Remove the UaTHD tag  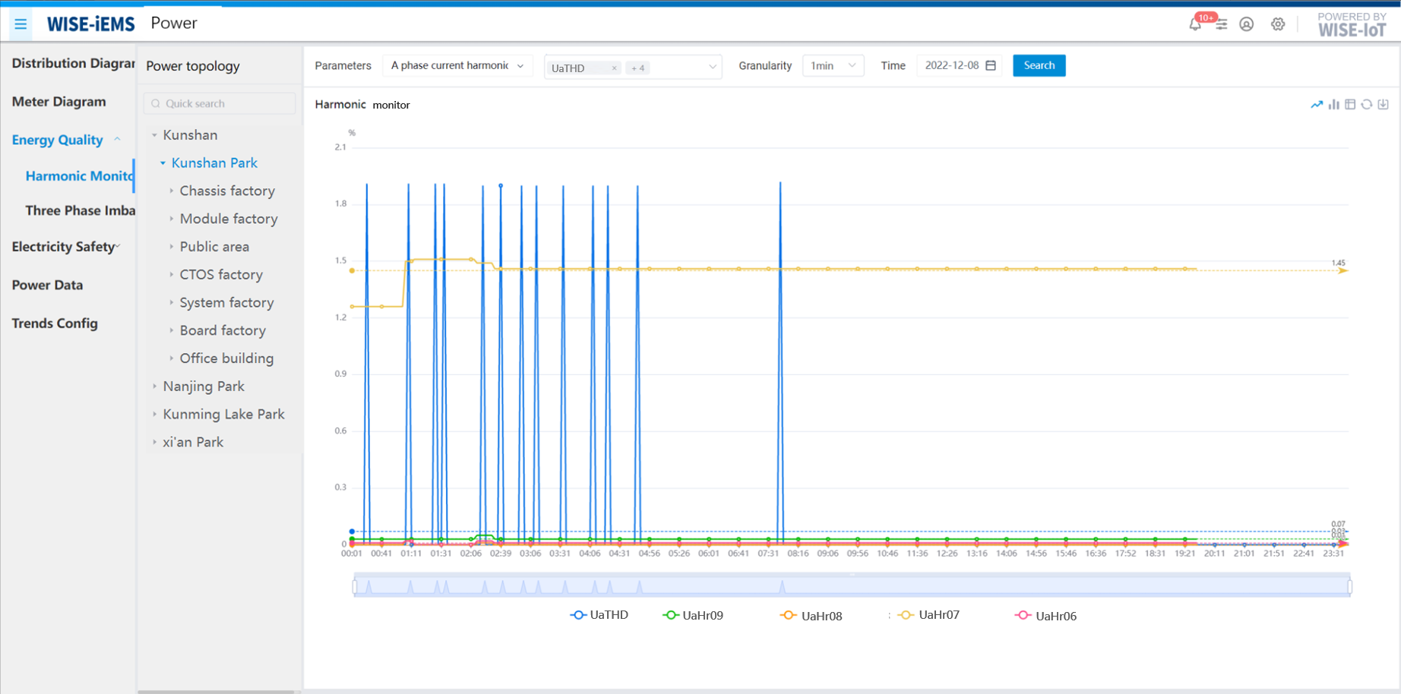[614, 68]
